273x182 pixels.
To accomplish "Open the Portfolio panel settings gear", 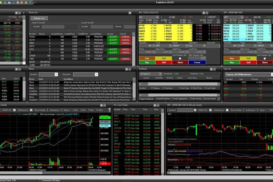I will pyautogui.click(x=211, y=69).
